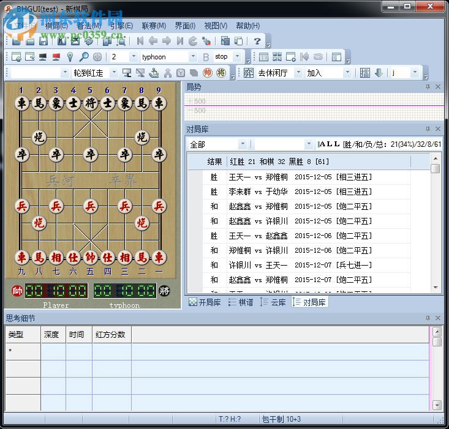The image size is (449, 429).
Task: Click the panel layout icon
Action: coord(336,57)
